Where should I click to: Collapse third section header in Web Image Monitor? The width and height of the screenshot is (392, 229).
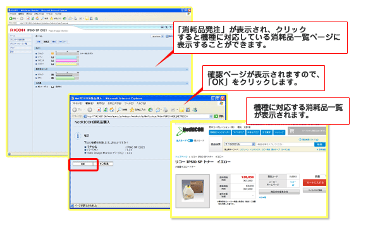tap(187, 83)
